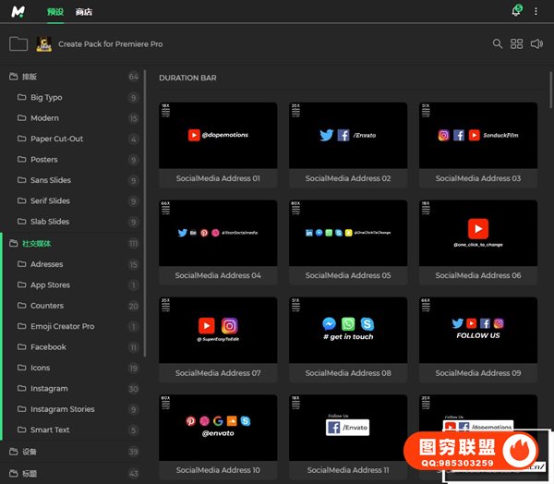Screen dimensions: 554x484
Task: Switch to grid view layout icon
Action: click(517, 43)
